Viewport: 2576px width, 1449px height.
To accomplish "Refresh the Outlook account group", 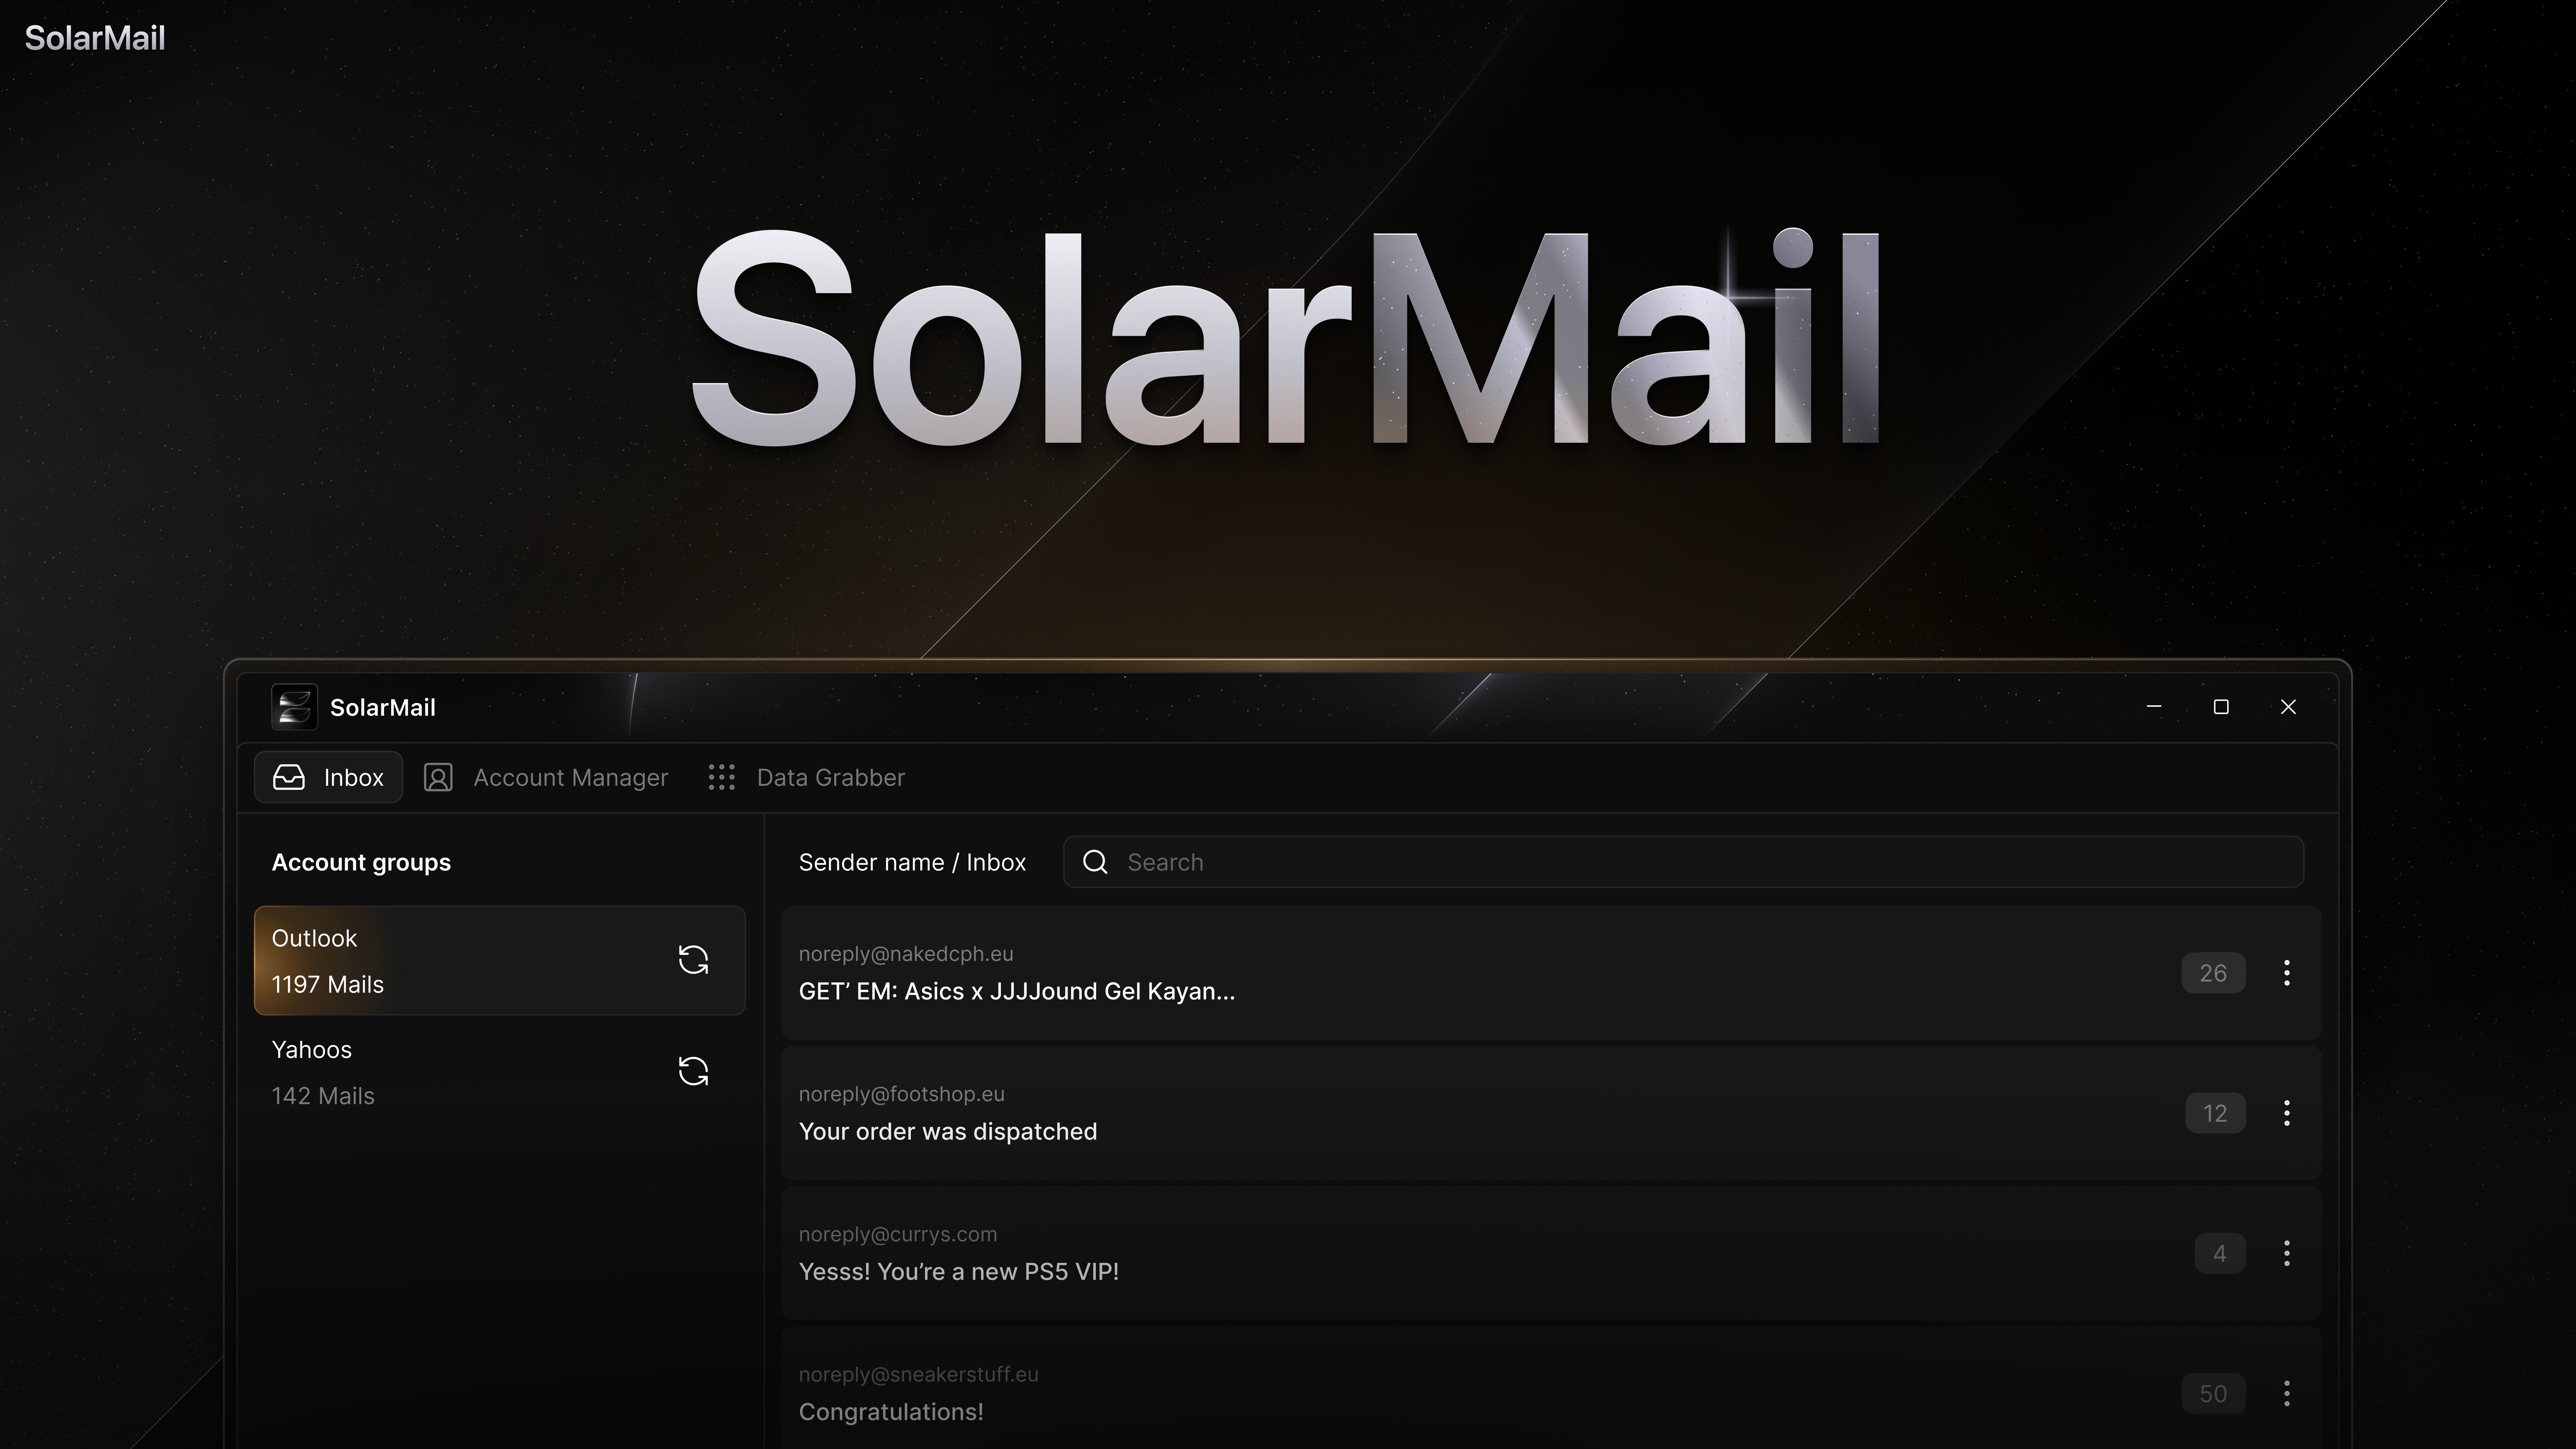I will point(693,960).
